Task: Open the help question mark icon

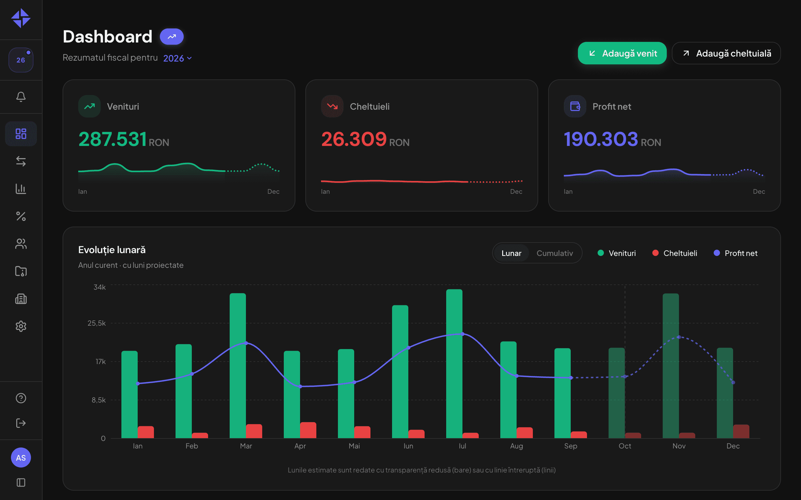Action: coord(21,398)
